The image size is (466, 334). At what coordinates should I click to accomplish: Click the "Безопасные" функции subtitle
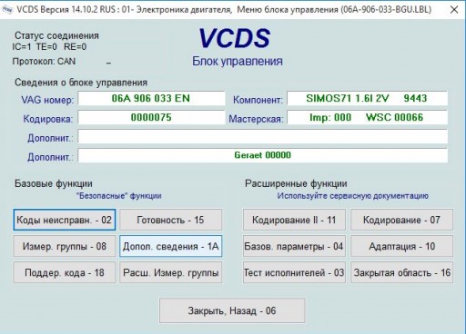click(119, 196)
